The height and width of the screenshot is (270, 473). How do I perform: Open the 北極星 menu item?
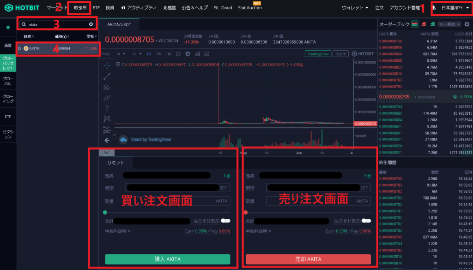click(x=169, y=8)
